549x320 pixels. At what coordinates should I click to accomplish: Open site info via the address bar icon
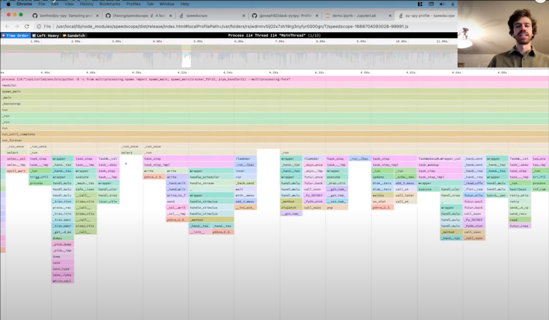pos(38,26)
